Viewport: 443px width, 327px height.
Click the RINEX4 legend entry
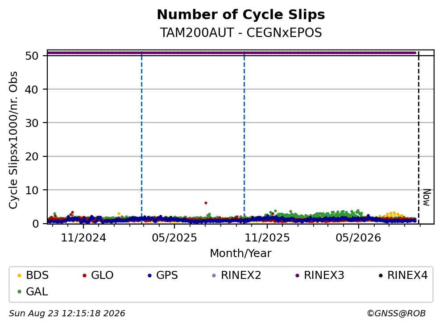point(403,275)
